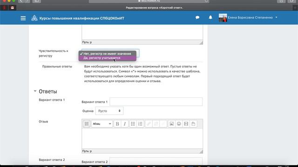Apply bold formatting in feedback editor

(117, 124)
